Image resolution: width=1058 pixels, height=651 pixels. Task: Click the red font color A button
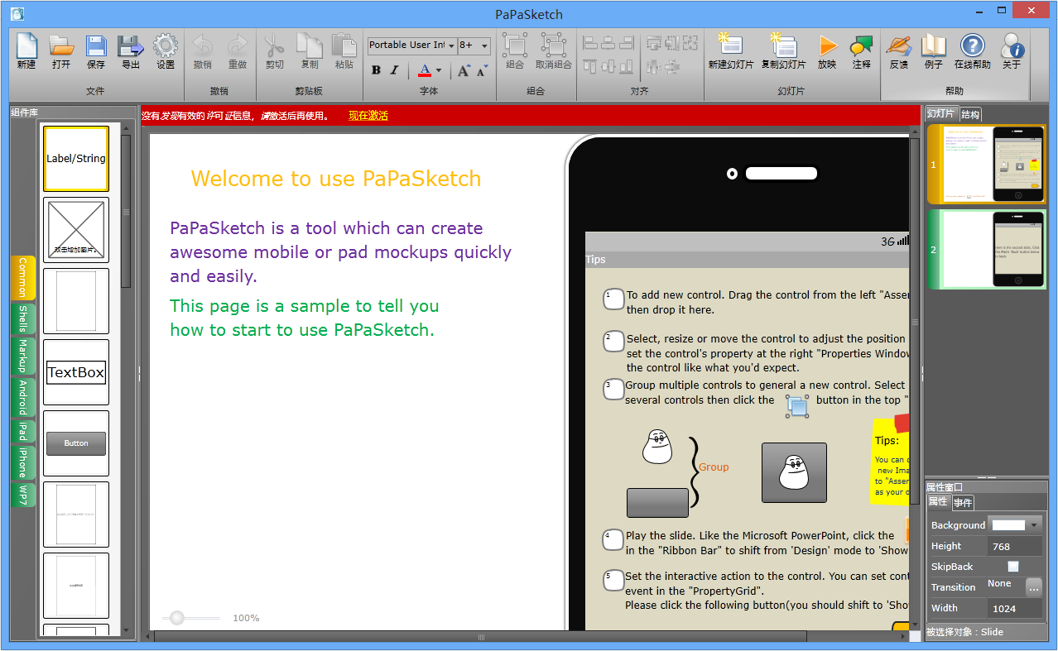[x=425, y=70]
